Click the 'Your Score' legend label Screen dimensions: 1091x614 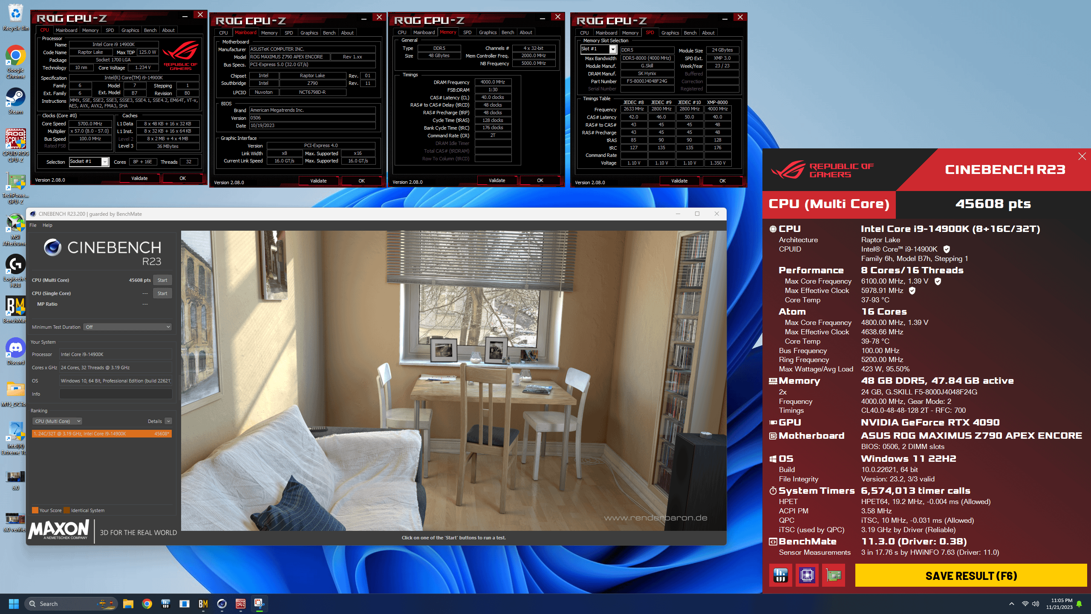(x=50, y=510)
